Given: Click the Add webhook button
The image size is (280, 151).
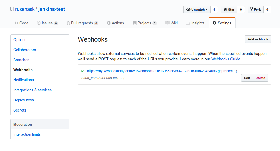Looking at the screenshot, I should coord(258,39).
